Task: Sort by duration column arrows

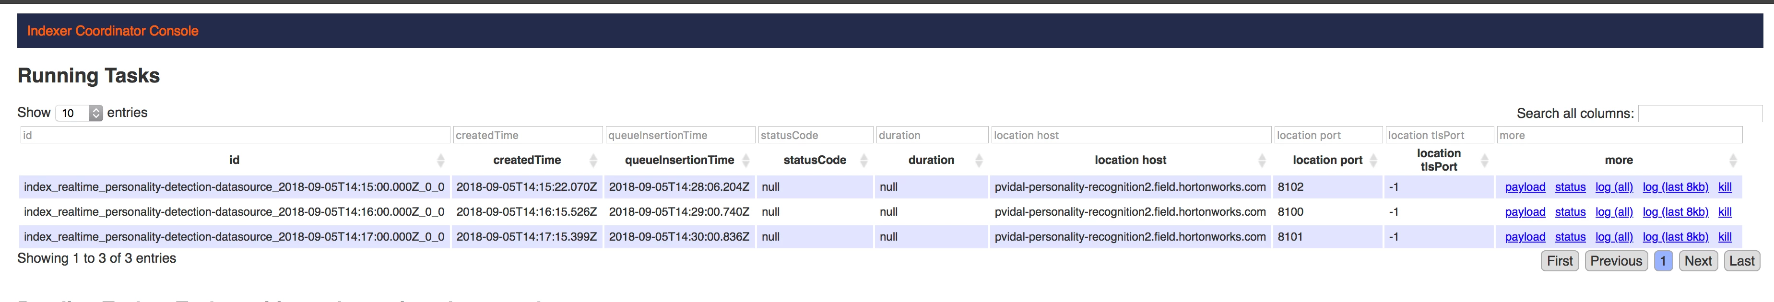Action: click(x=979, y=160)
